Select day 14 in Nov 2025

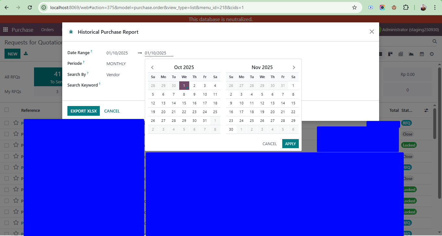tap(283, 103)
